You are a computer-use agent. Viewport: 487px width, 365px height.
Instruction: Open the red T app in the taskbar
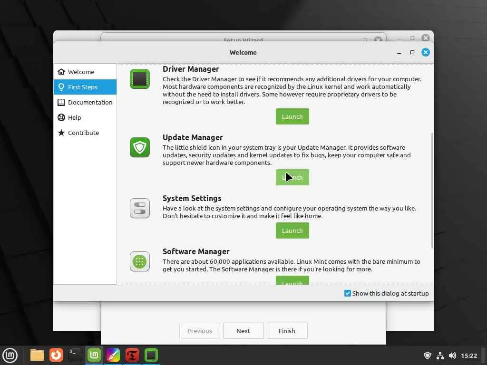tap(132, 355)
